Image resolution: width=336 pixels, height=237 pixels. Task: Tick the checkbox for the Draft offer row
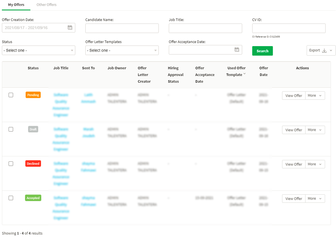pyautogui.click(x=11, y=129)
